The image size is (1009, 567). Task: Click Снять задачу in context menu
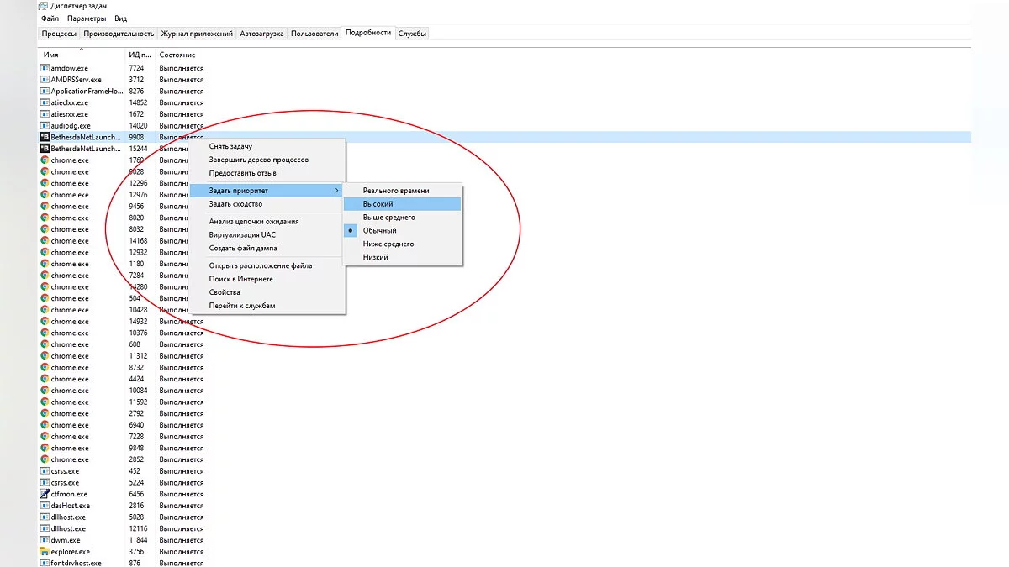click(x=230, y=146)
